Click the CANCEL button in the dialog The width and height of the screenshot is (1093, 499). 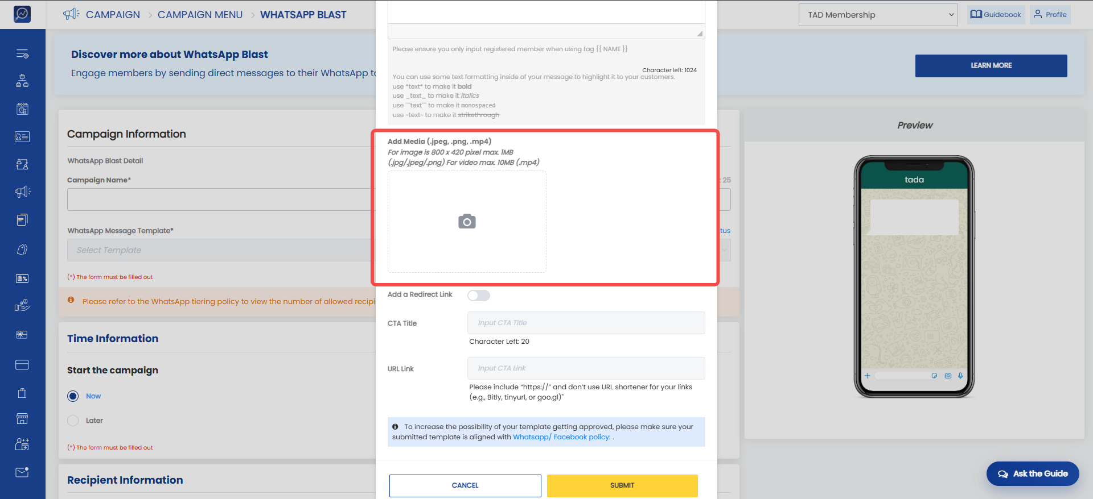(x=465, y=486)
